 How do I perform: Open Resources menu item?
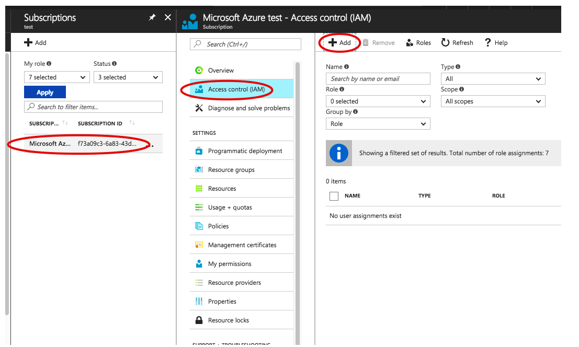point(242,189)
